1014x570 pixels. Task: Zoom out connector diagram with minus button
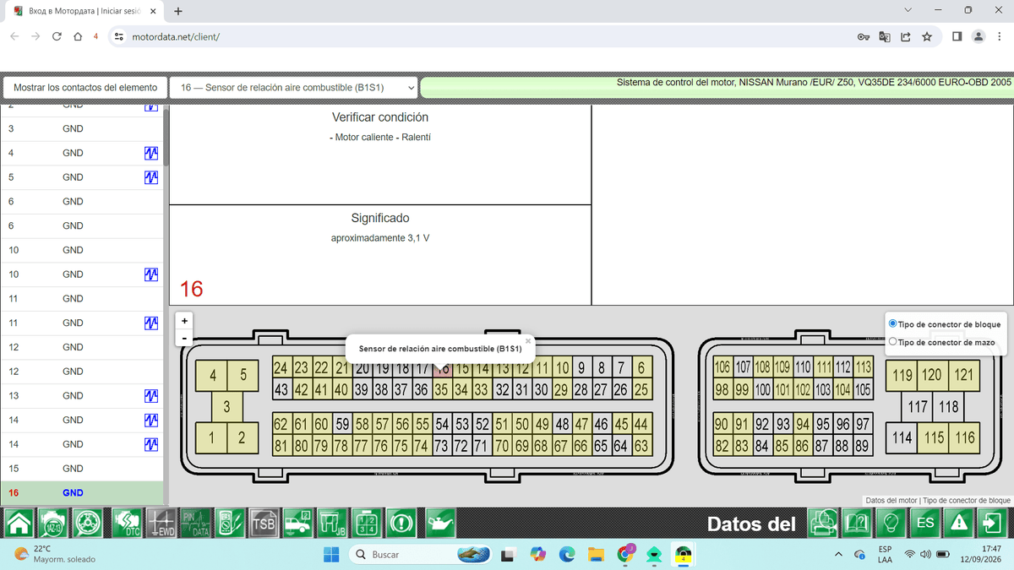pos(184,338)
